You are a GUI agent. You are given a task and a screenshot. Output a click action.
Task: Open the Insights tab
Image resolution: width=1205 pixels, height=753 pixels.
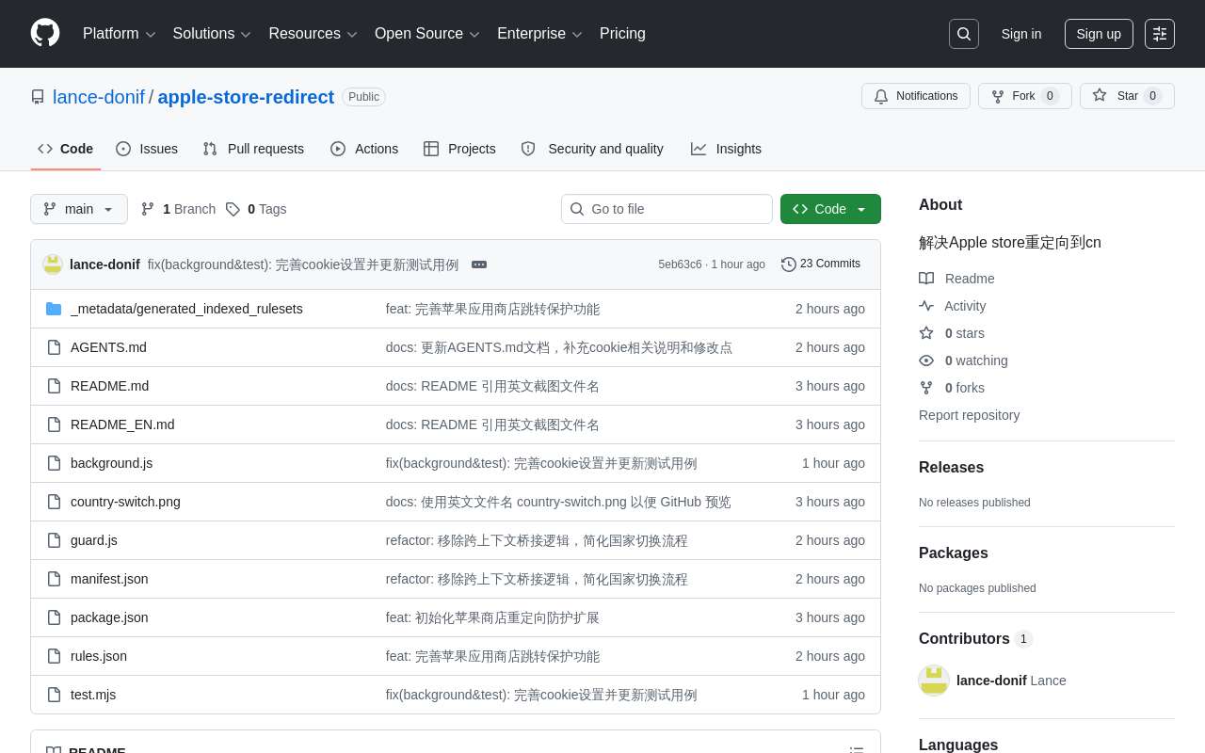pos(726,149)
